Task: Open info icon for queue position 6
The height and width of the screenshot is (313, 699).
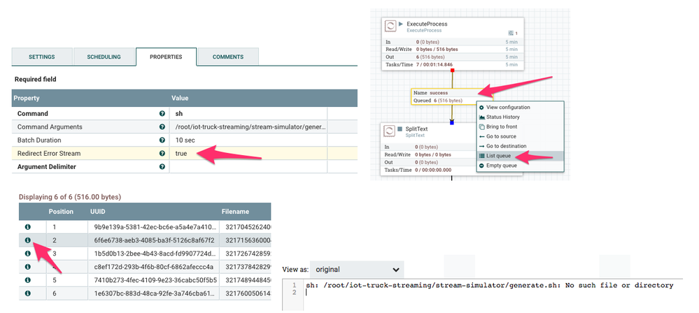Action: (x=28, y=293)
